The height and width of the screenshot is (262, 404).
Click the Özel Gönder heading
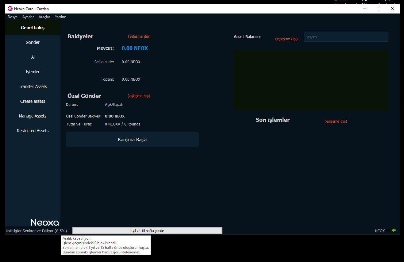click(x=84, y=96)
